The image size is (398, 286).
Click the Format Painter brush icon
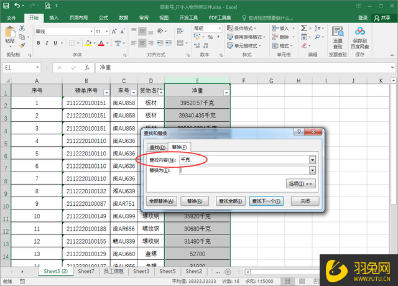coord(22,45)
